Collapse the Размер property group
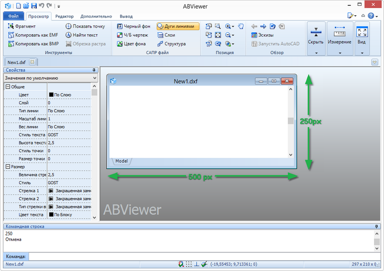 pos(8,167)
